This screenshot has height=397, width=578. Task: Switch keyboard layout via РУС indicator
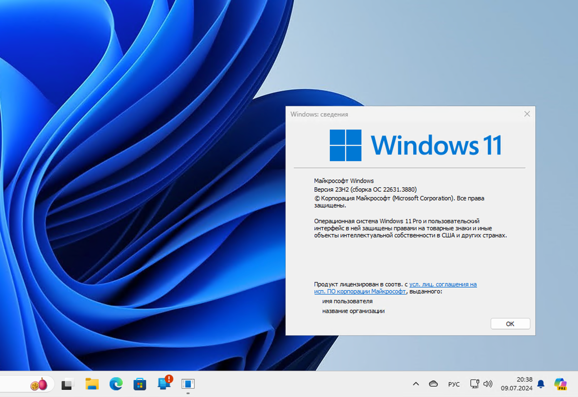(454, 384)
